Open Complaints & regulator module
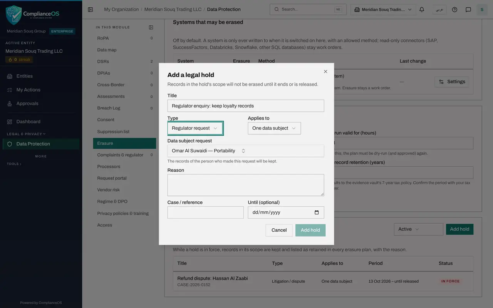The image size is (493, 308). click(125, 155)
